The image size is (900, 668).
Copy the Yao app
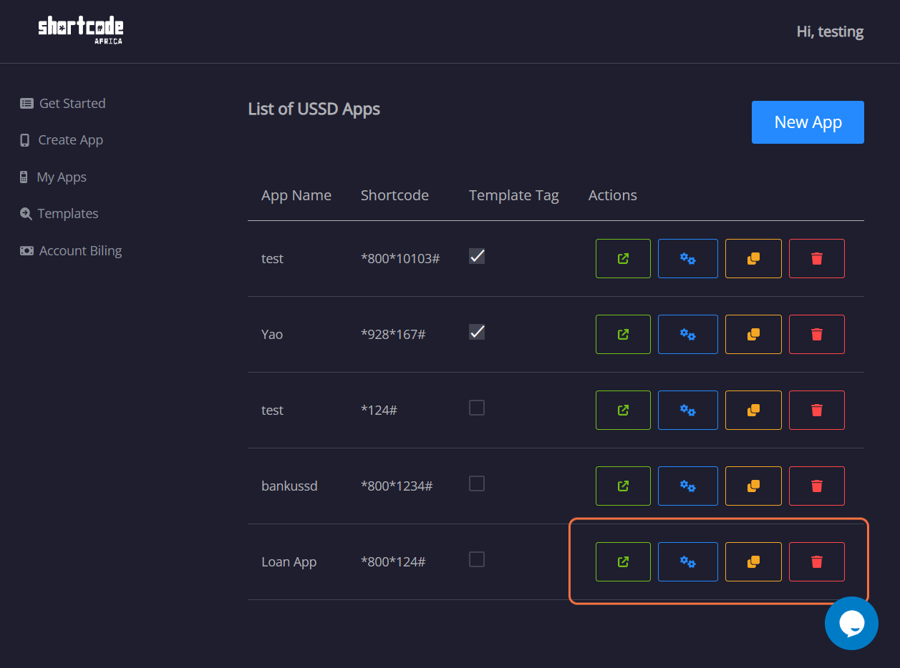tap(753, 334)
